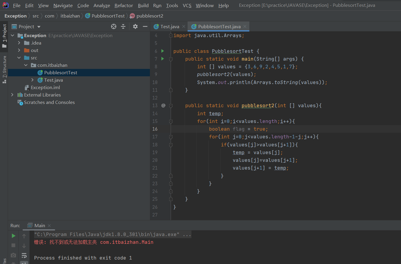Open the 1: Project side tab
The width and height of the screenshot is (401, 264).
tap(4, 36)
